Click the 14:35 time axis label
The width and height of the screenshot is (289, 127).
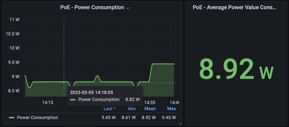point(150,102)
